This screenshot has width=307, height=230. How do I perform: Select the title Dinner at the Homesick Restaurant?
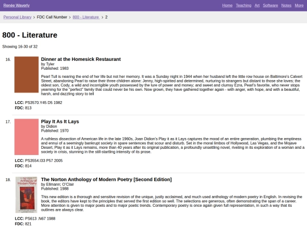pyautogui.click(x=81, y=59)
